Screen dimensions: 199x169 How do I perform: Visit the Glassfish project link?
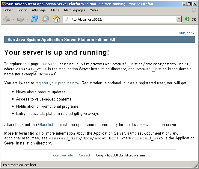[x=52, y=124]
